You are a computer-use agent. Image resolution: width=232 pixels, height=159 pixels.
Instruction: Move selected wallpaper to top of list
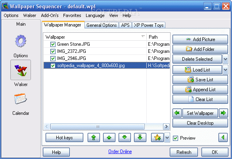(94, 138)
